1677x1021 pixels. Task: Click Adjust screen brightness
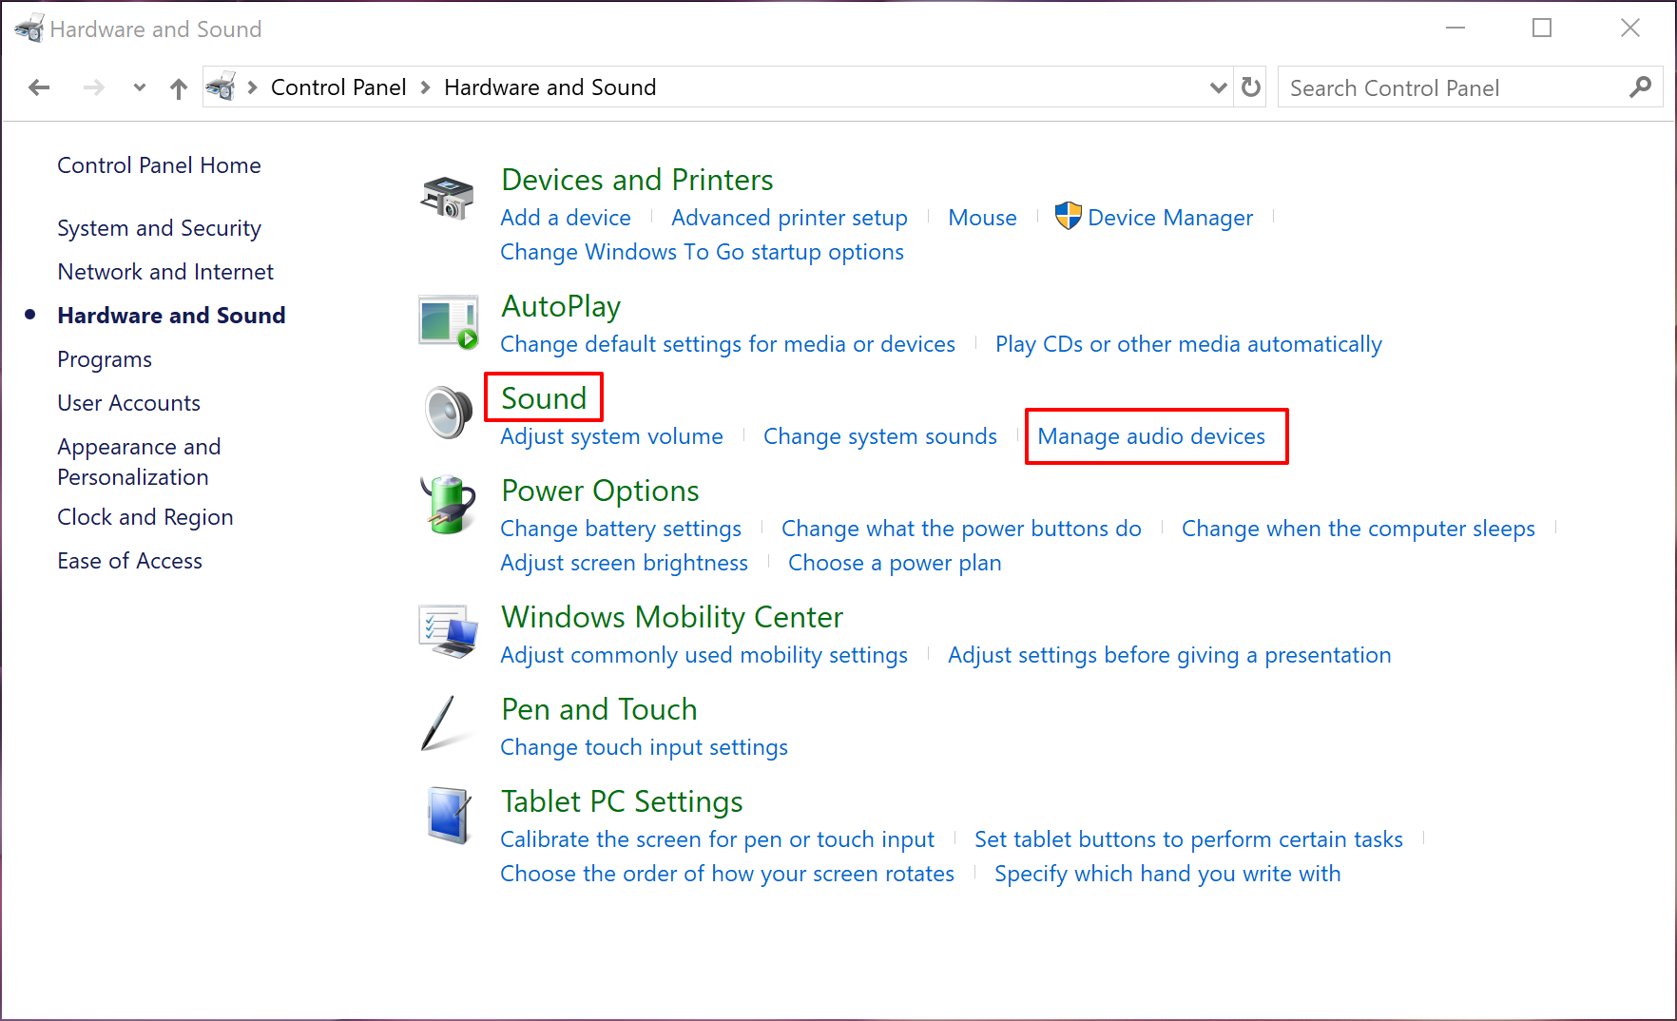[624, 563]
